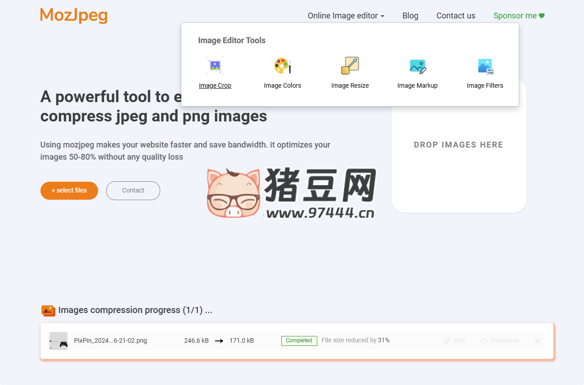
Task: Click the Sponsor me link
Action: [518, 15]
